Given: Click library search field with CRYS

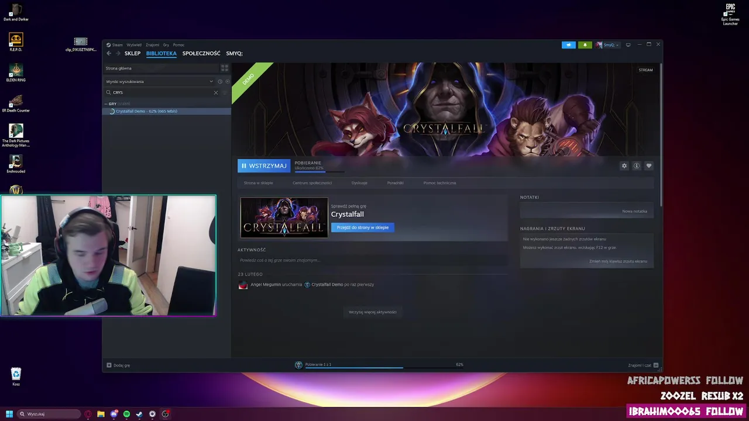Looking at the screenshot, I should click(x=160, y=92).
